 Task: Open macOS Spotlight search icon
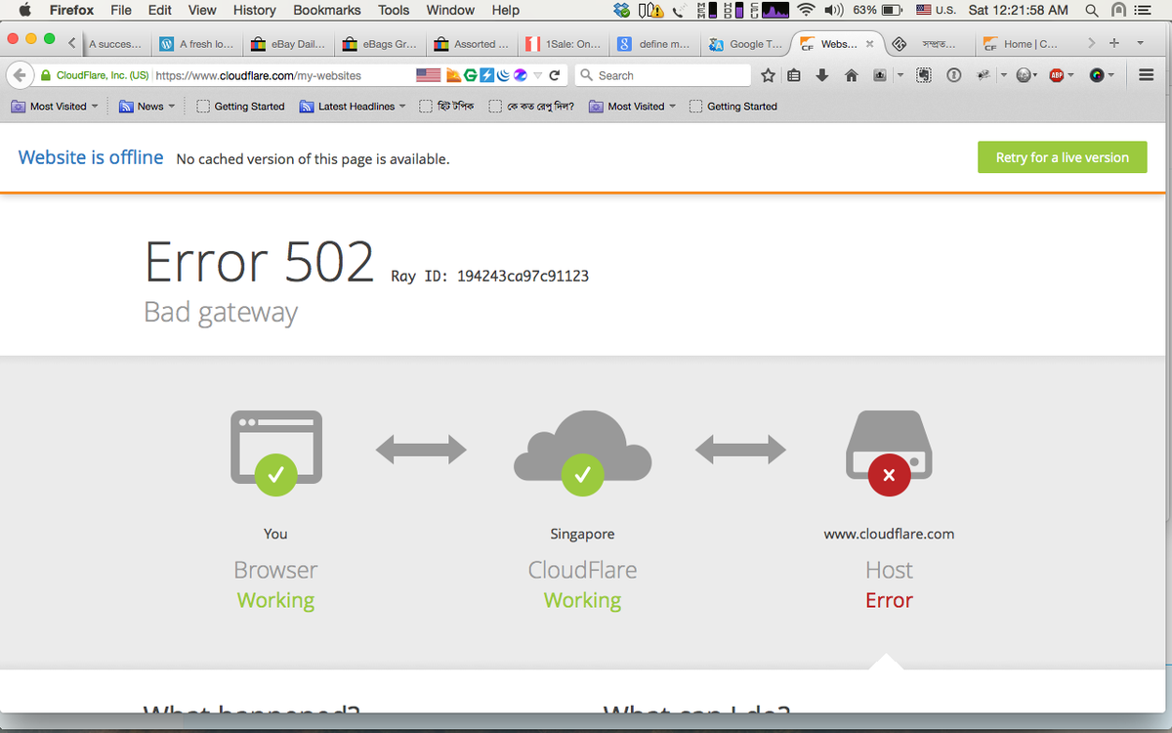click(x=1091, y=10)
